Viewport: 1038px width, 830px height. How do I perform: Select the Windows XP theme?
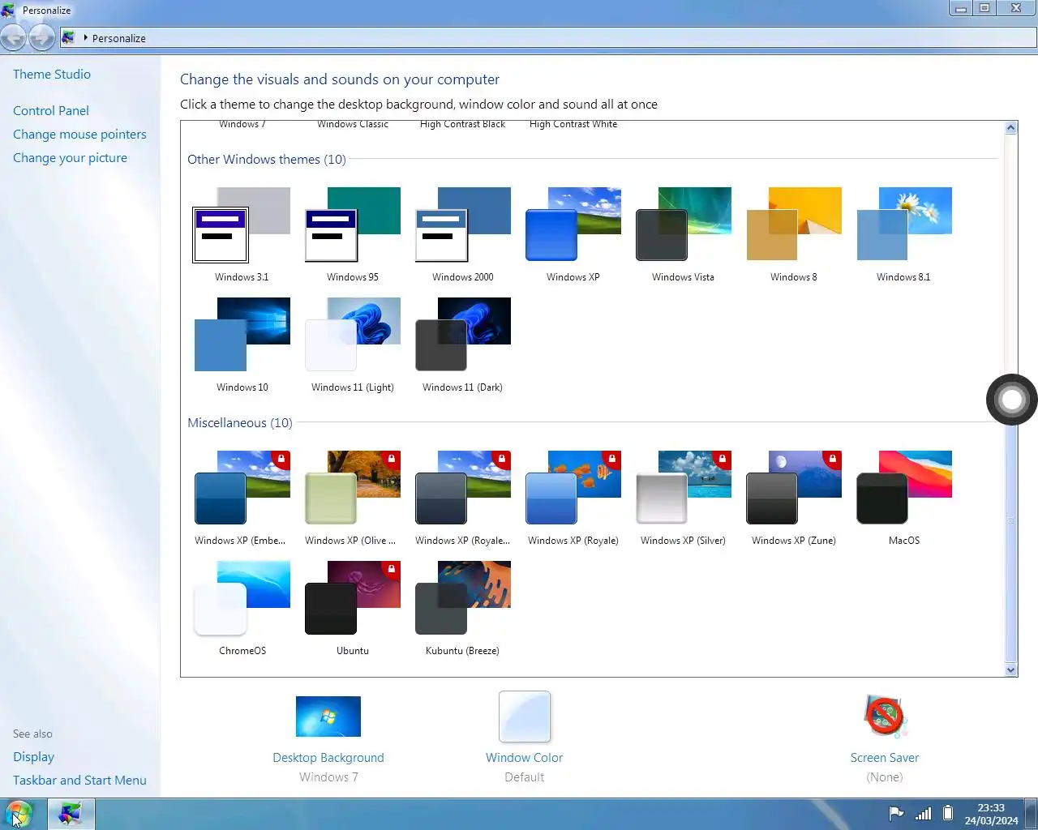click(x=573, y=234)
